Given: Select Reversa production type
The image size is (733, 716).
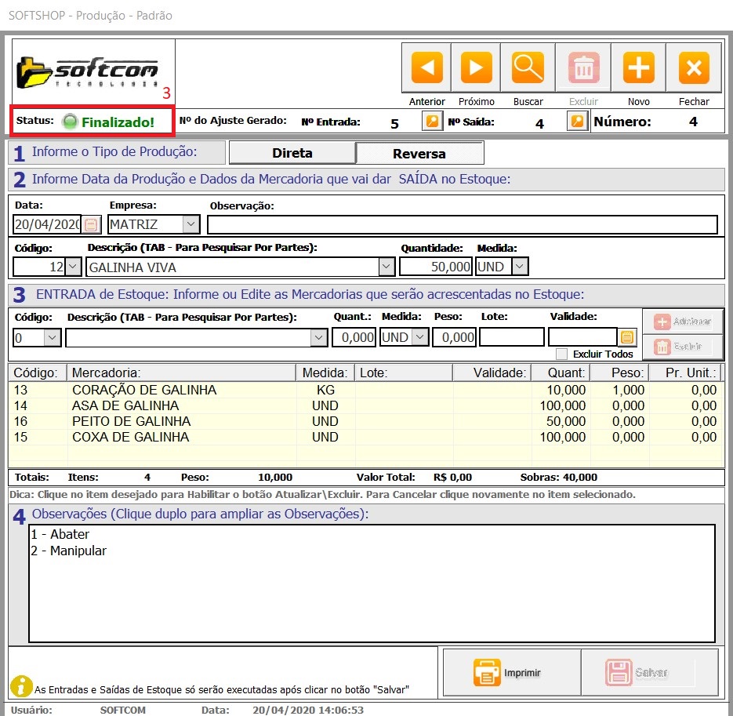Looking at the screenshot, I should click(x=419, y=153).
